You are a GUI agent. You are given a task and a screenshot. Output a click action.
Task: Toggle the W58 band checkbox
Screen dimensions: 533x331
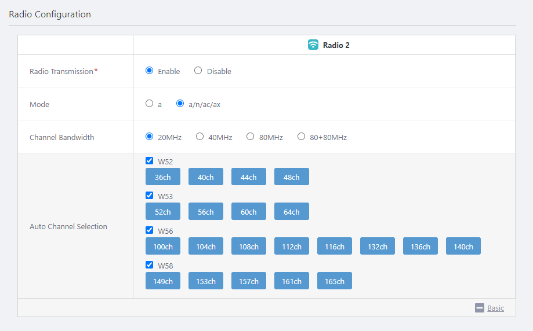coord(150,265)
